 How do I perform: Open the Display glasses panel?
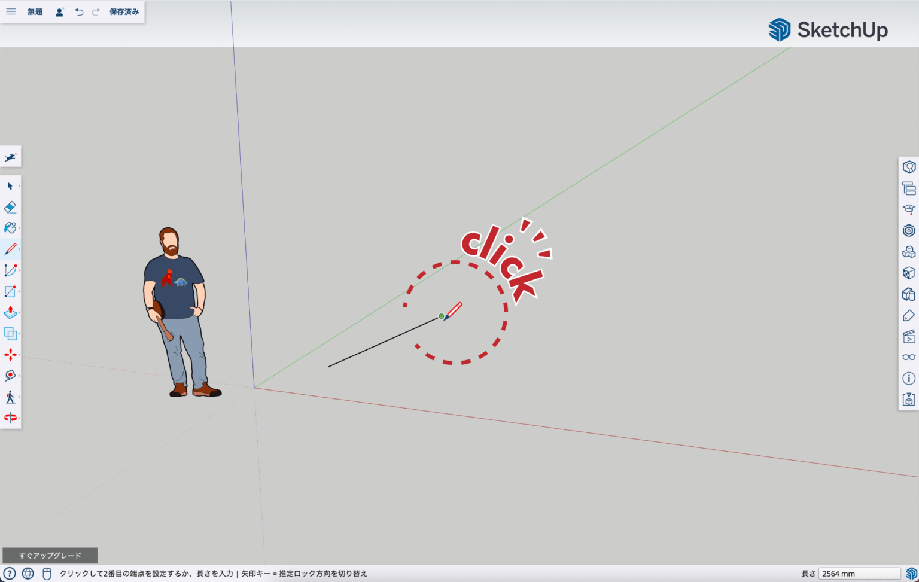click(x=909, y=357)
